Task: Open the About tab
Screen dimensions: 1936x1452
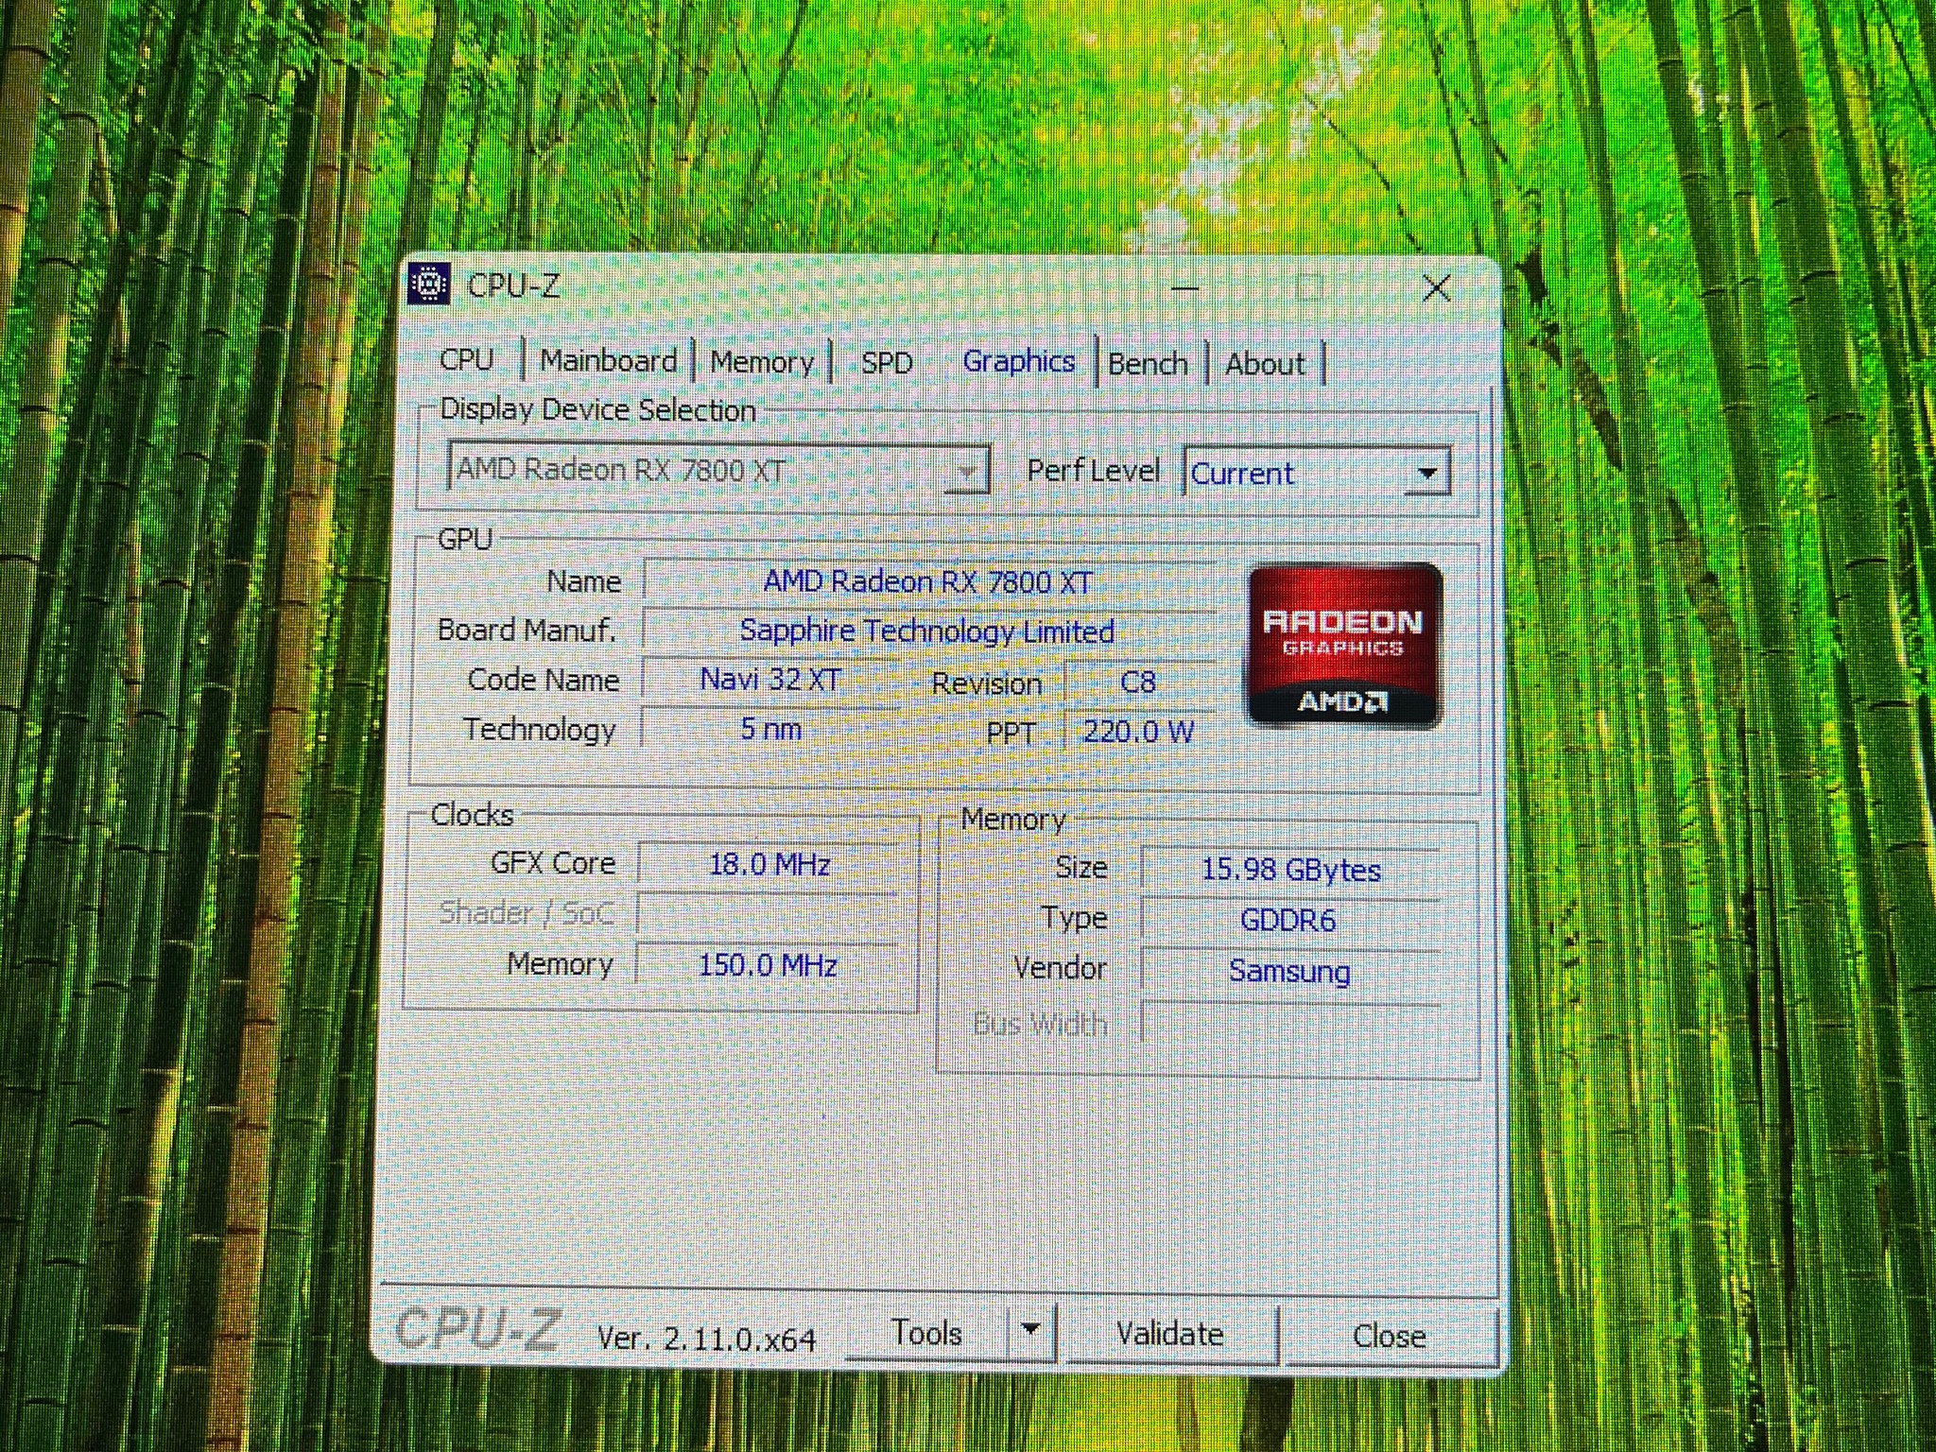Action: tap(1265, 365)
